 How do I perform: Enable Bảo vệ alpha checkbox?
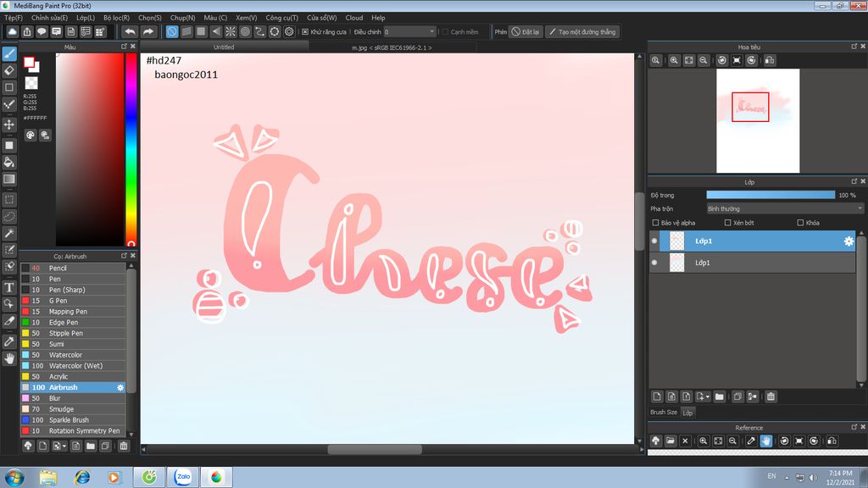pos(655,223)
